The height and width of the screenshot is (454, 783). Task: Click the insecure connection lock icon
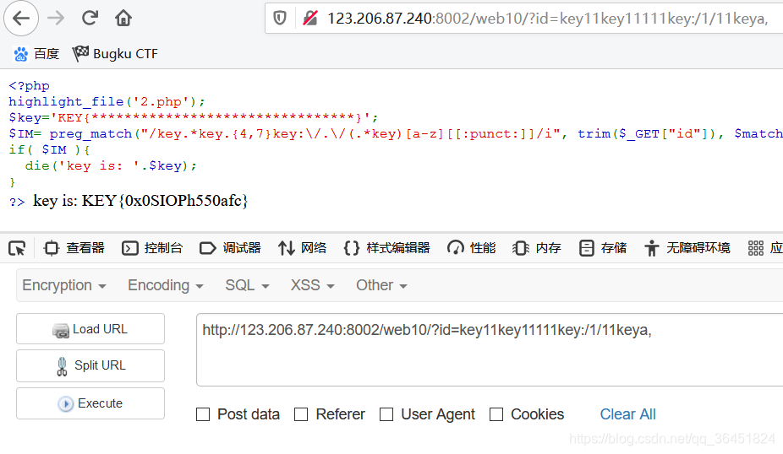pyautogui.click(x=310, y=19)
